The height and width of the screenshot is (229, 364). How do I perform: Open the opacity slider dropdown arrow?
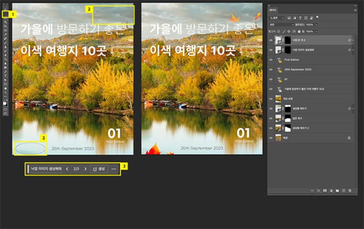[x=316, y=25]
